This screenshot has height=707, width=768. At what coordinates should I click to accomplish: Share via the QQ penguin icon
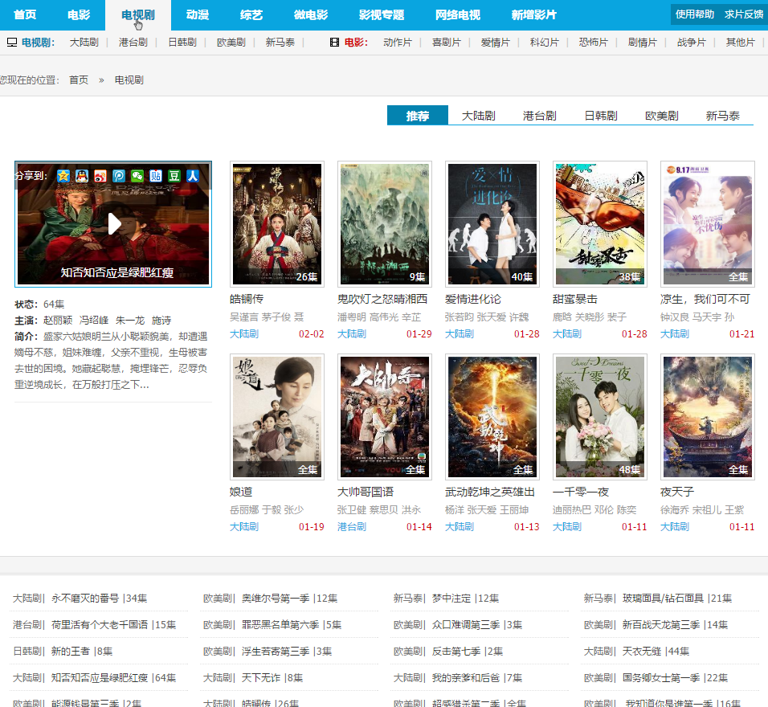tap(82, 176)
